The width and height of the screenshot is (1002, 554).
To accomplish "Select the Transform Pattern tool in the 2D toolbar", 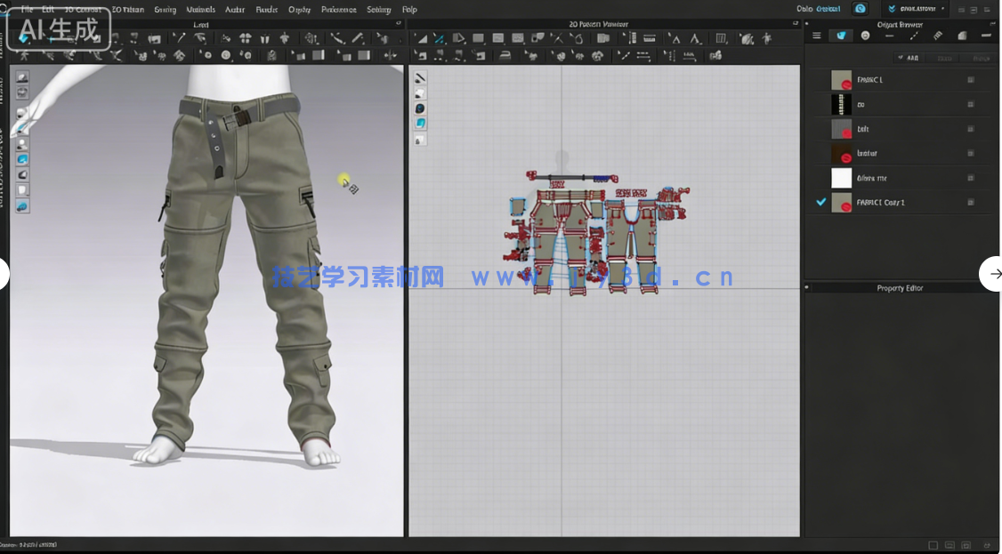I will click(423, 39).
